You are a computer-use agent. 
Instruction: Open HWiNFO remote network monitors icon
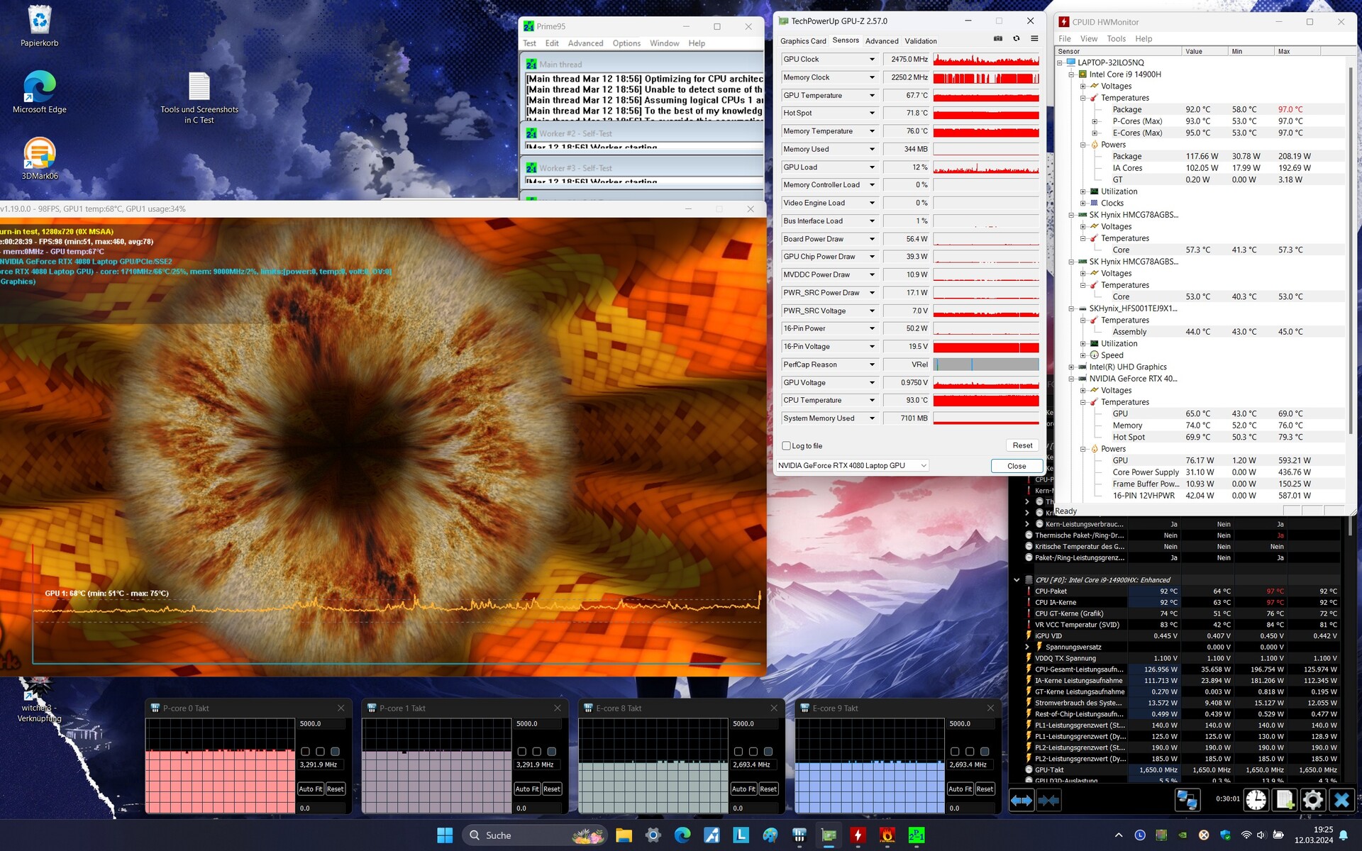1187,800
